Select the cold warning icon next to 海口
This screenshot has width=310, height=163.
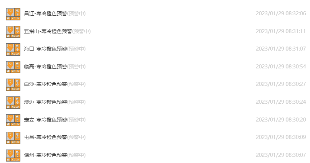coord(13,49)
